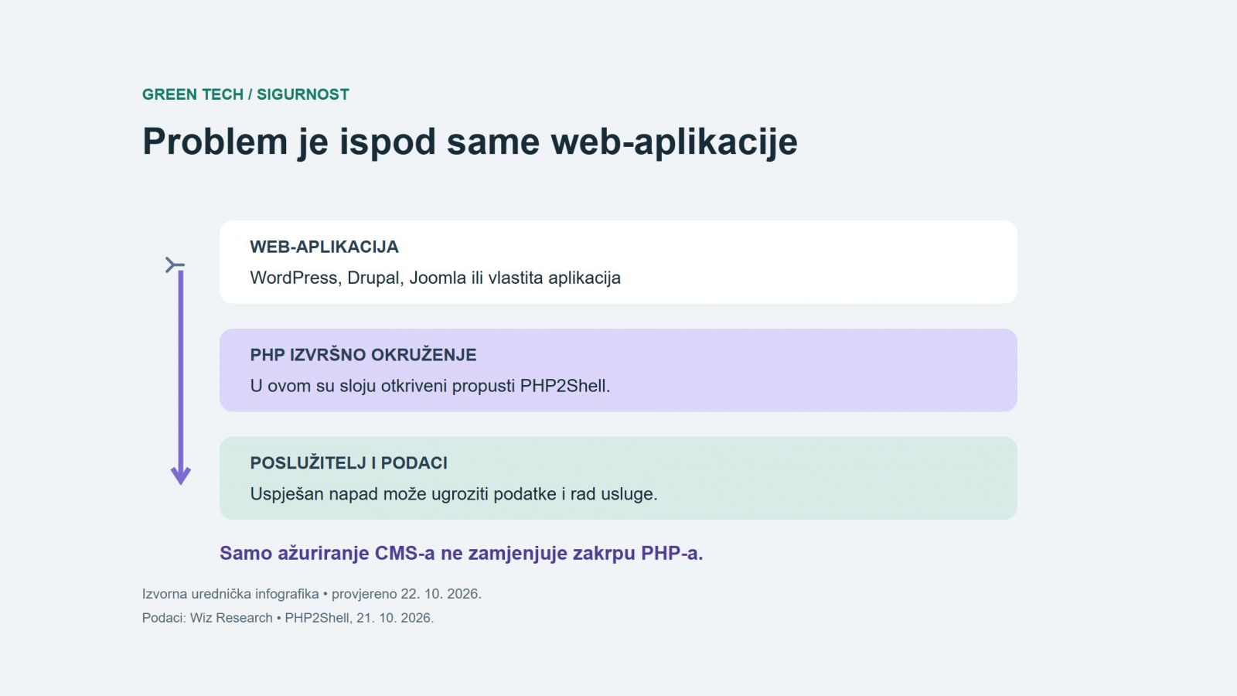
Task: Click 'Uspješan napad može ugroziti podatke i rad usluge.'
Action: click(x=454, y=494)
